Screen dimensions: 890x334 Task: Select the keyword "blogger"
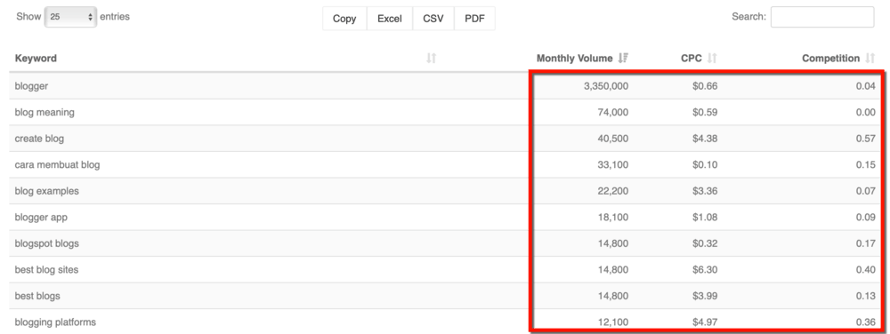[x=31, y=86]
